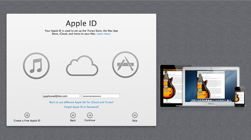251x140 pixels.
Task: Click the Mac App Store icon
Action: pos(125,65)
